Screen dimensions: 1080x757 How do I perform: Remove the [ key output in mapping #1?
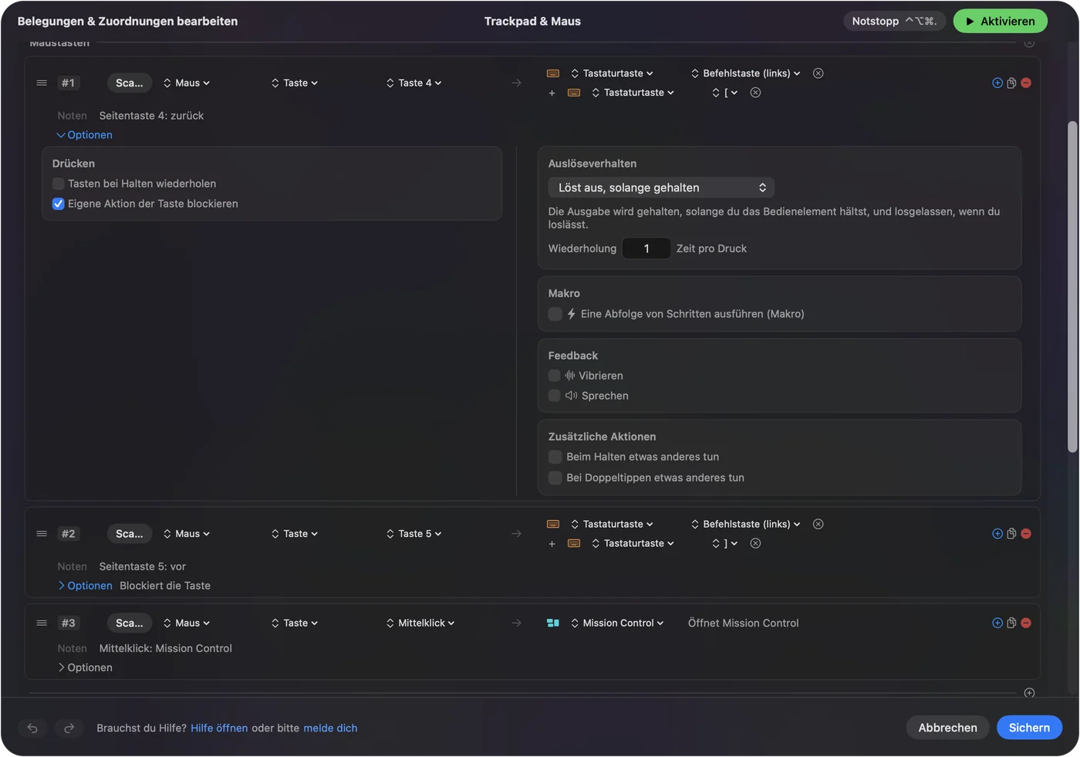tap(756, 93)
